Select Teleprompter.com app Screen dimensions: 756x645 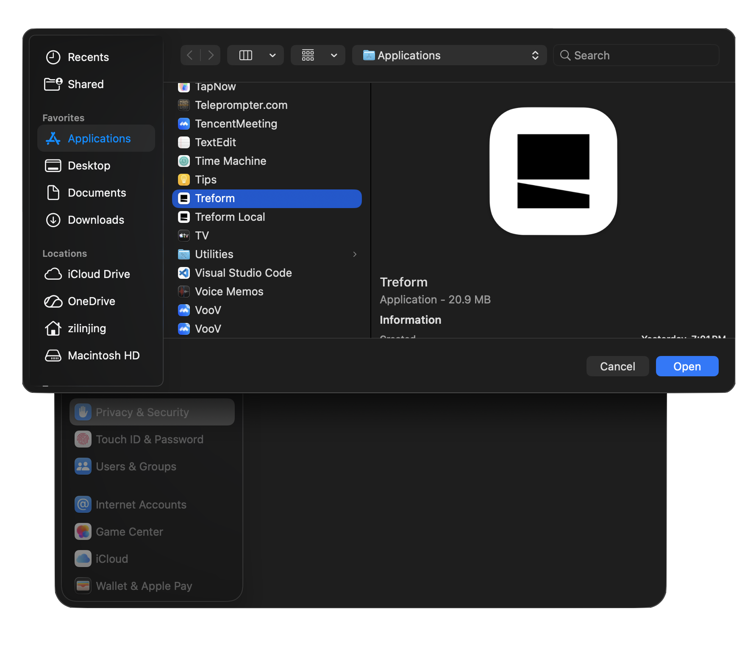(x=267, y=105)
